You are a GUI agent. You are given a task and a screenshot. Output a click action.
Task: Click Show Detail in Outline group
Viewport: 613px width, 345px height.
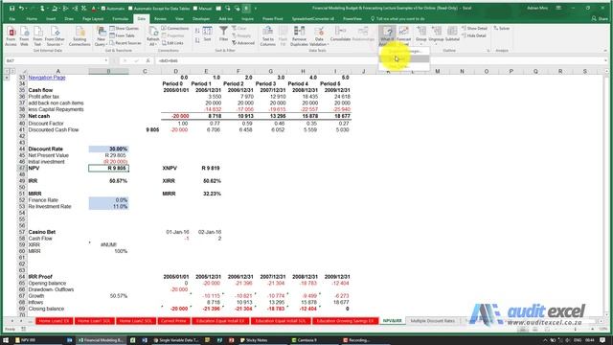pyautogui.click(x=474, y=29)
